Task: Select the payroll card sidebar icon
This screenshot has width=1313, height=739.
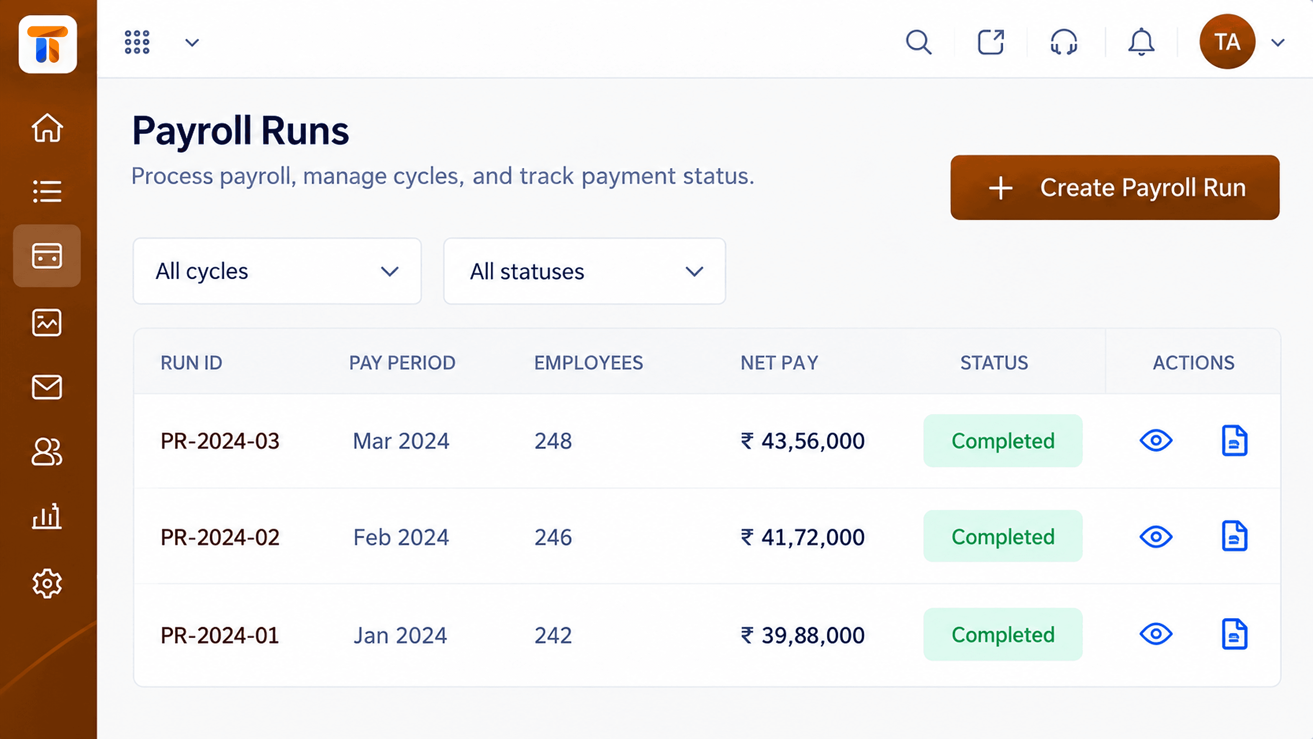Action: point(47,256)
